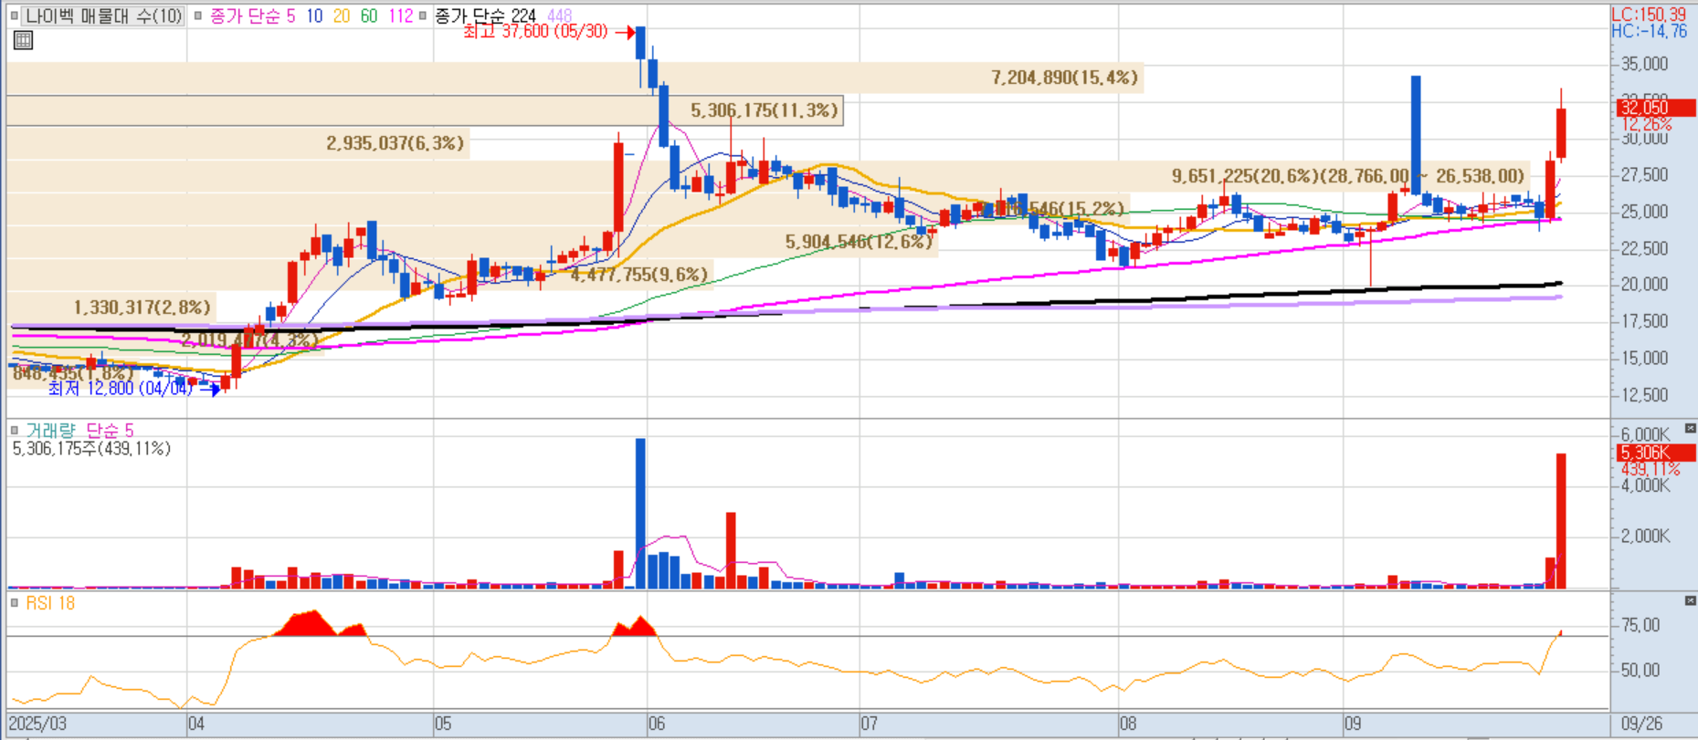The height and width of the screenshot is (740, 1698).
Task: Click the 최고 37,600 (05/30) high marker
Action: click(x=535, y=32)
